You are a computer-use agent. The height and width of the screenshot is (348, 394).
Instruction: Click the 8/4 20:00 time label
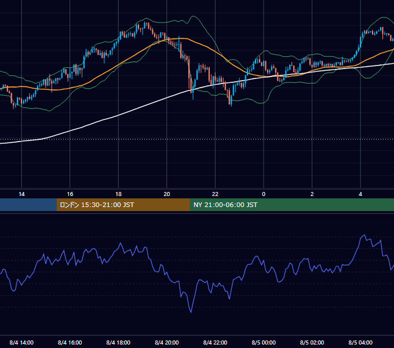[x=167, y=342]
